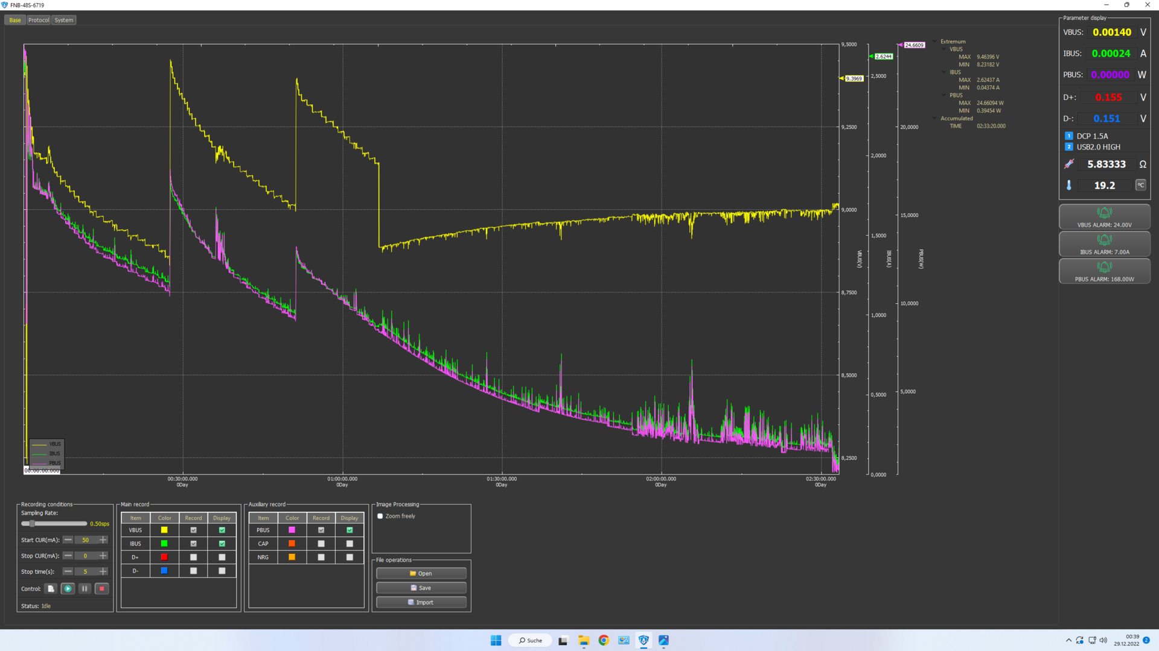Open the System tab
This screenshot has height=651, width=1159.
(x=63, y=20)
